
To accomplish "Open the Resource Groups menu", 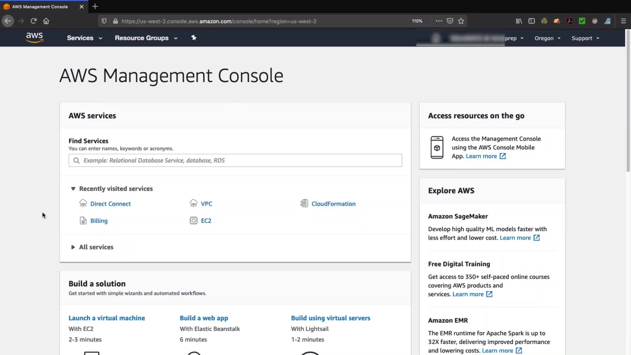I will pos(146,38).
